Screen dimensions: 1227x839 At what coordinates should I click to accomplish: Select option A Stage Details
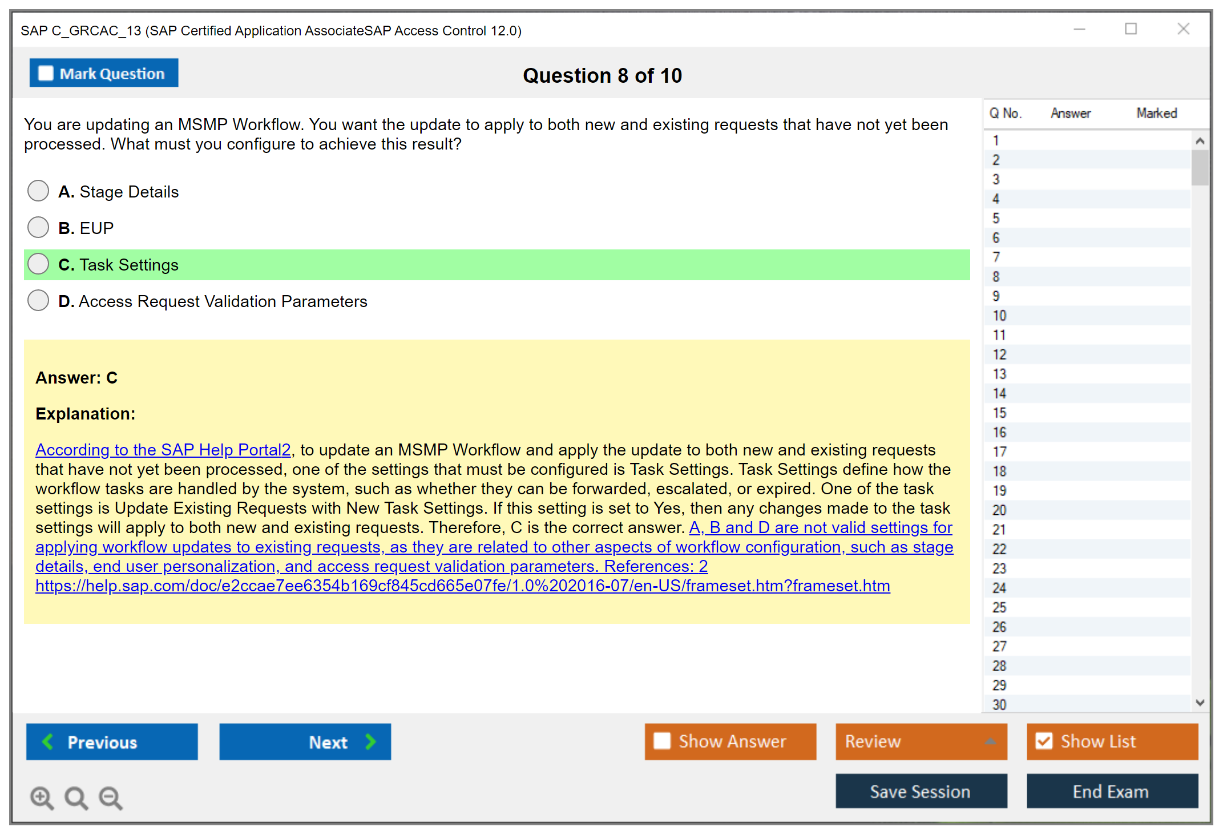click(x=38, y=191)
